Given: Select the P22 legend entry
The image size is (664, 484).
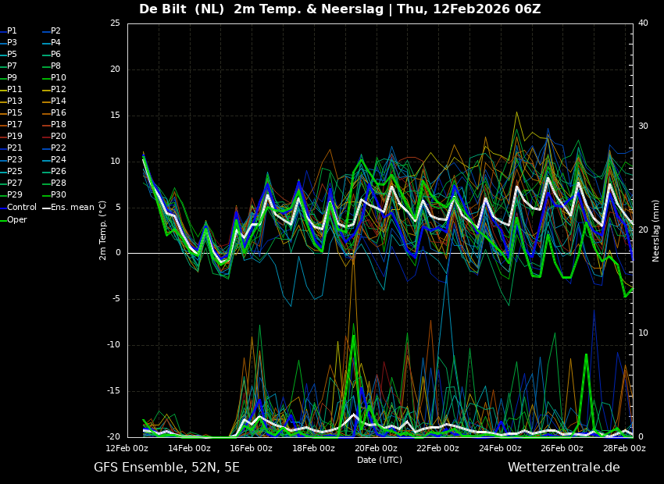Looking at the screenshot, I should coord(58,148).
